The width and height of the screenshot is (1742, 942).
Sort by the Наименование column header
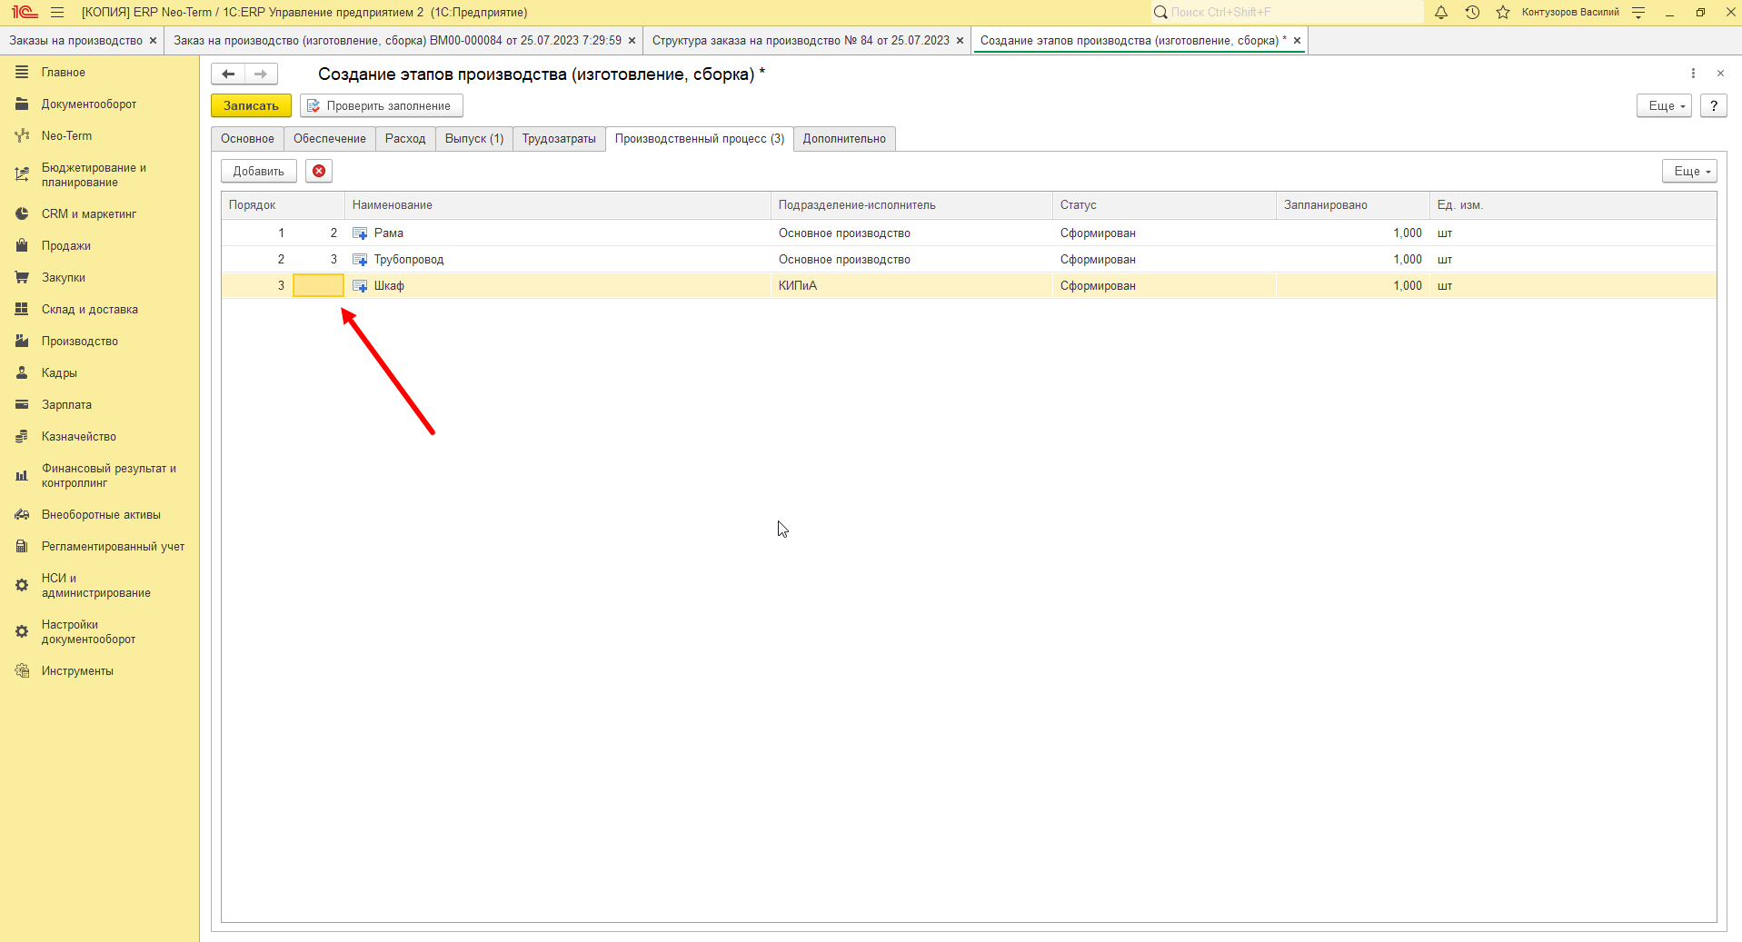coord(557,205)
